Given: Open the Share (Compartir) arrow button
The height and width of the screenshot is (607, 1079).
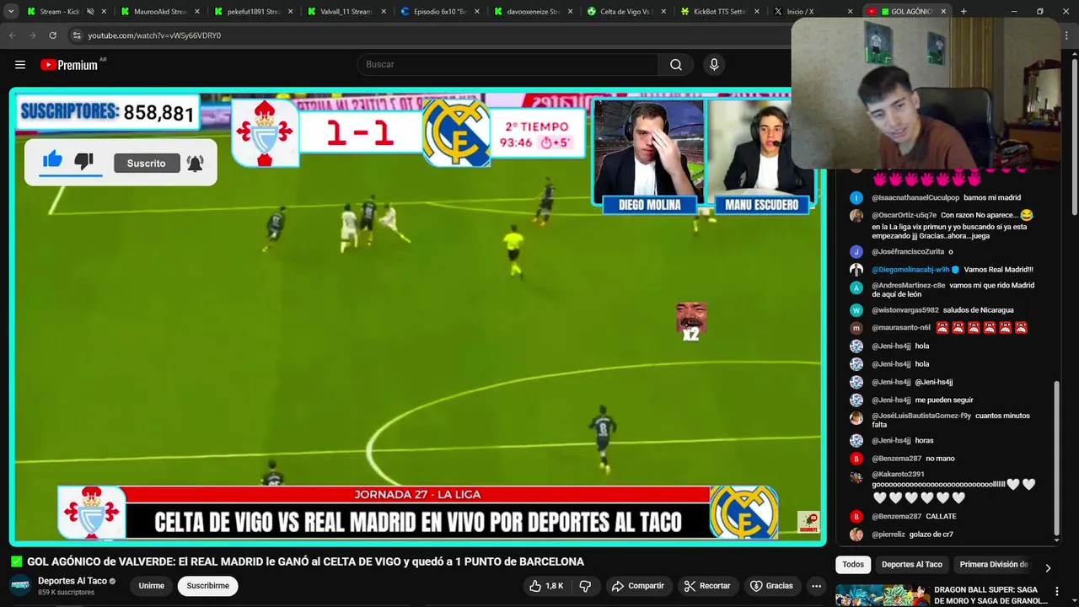Looking at the screenshot, I should (x=637, y=586).
